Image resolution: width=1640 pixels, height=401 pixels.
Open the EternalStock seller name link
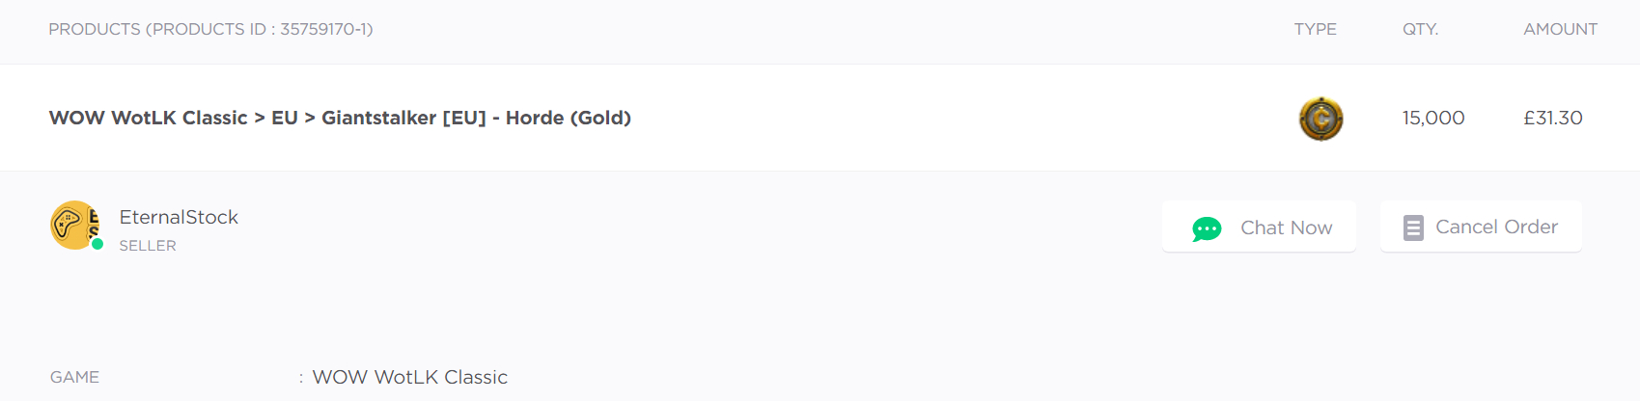[x=179, y=217]
